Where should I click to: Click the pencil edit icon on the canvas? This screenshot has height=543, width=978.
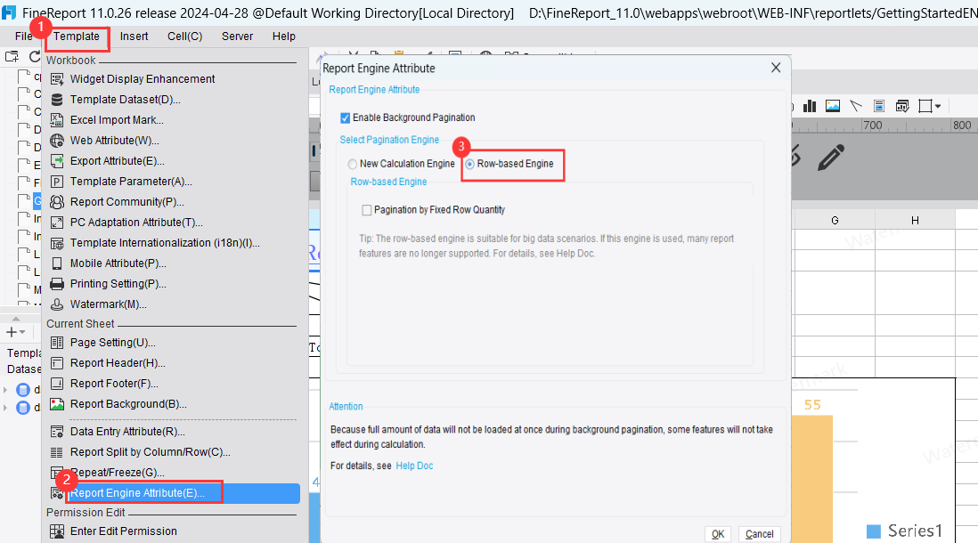(x=829, y=158)
